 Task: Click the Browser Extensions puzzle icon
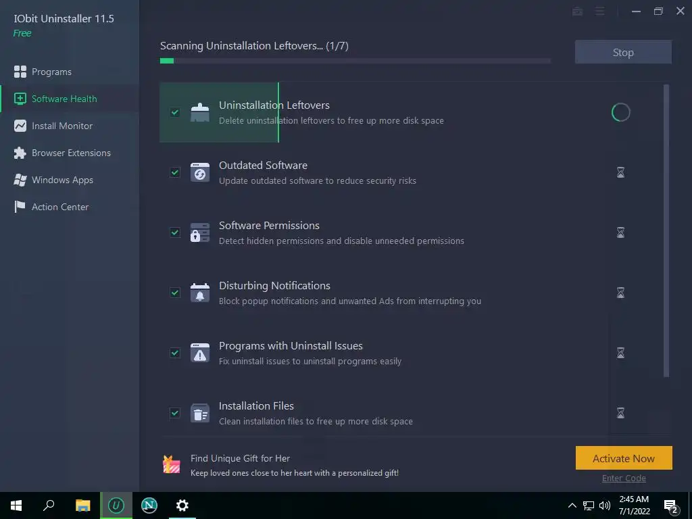coord(20,153)
